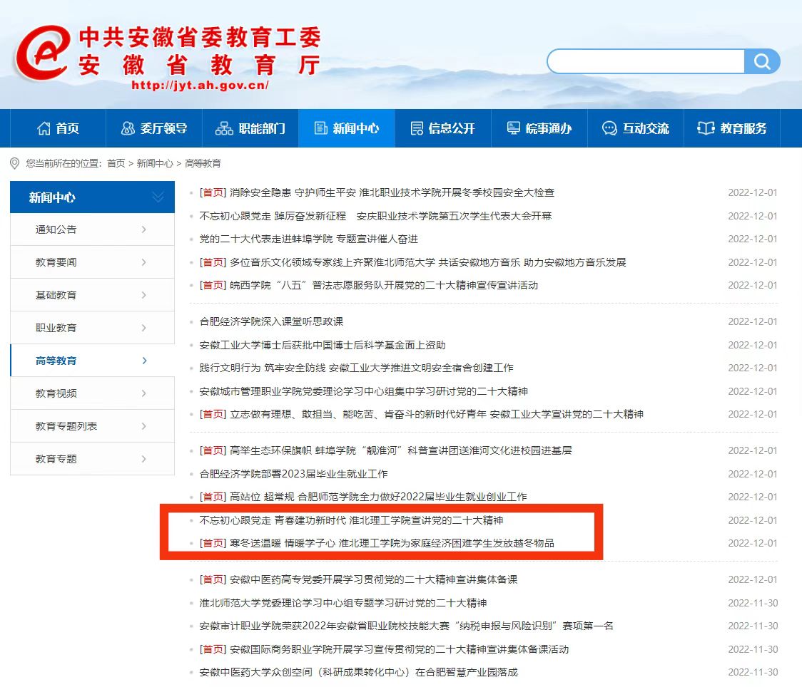Click the open book icon beside 教育服务
Image resolution: width=802 pixels, height=687 pixels.
pyautogui.click(x=706, y=128)
